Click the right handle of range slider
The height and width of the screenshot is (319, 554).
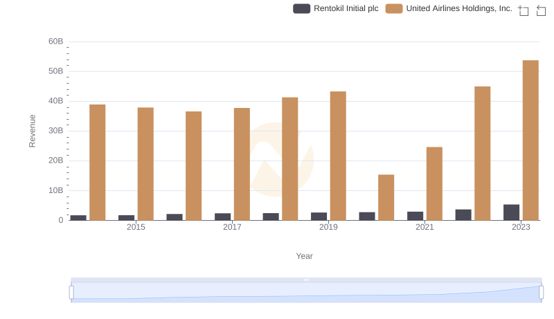click(542, 292)
